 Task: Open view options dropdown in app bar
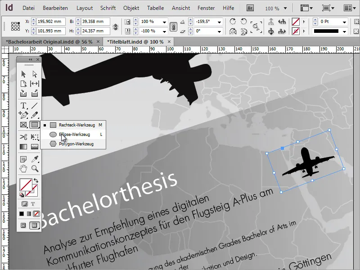click(x=306, y=8)
